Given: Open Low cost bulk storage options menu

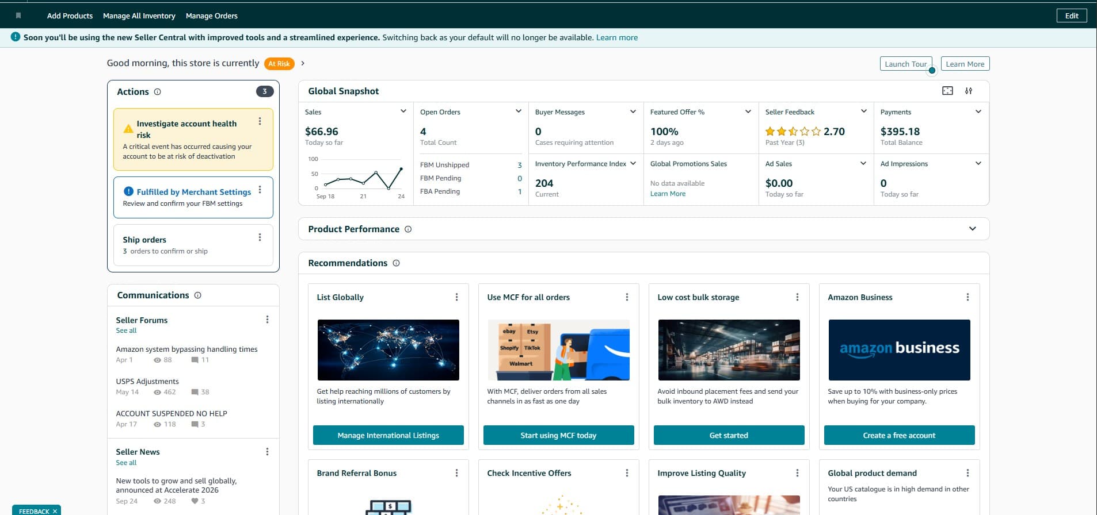Looking at the screenshot, I should [x=797, y=297].
